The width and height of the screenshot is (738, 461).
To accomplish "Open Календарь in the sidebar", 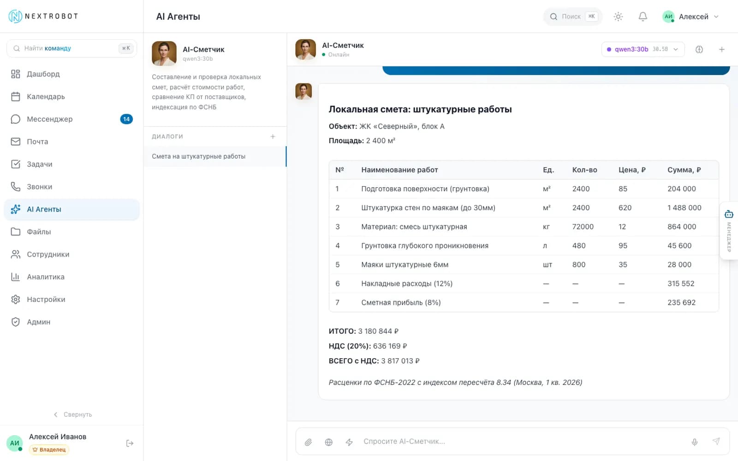I will point(71,96).
